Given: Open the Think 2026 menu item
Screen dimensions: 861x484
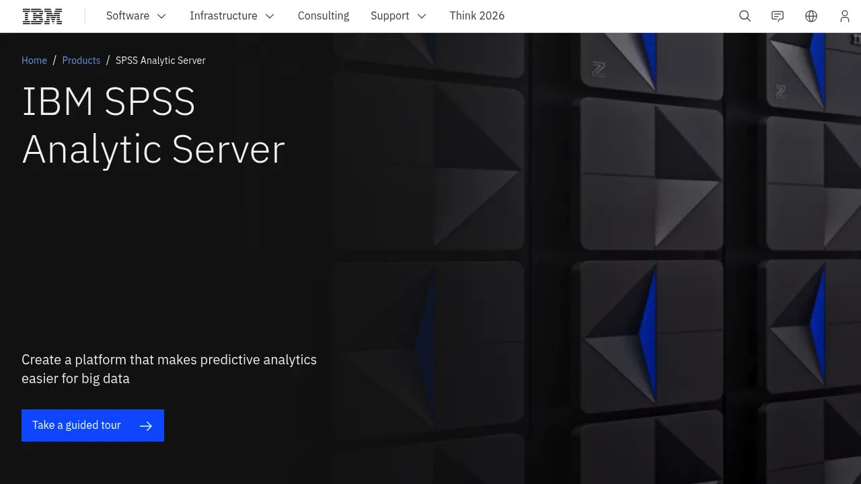Looking at the screenshot, I should pyautogui.click(x=477, y=16).
